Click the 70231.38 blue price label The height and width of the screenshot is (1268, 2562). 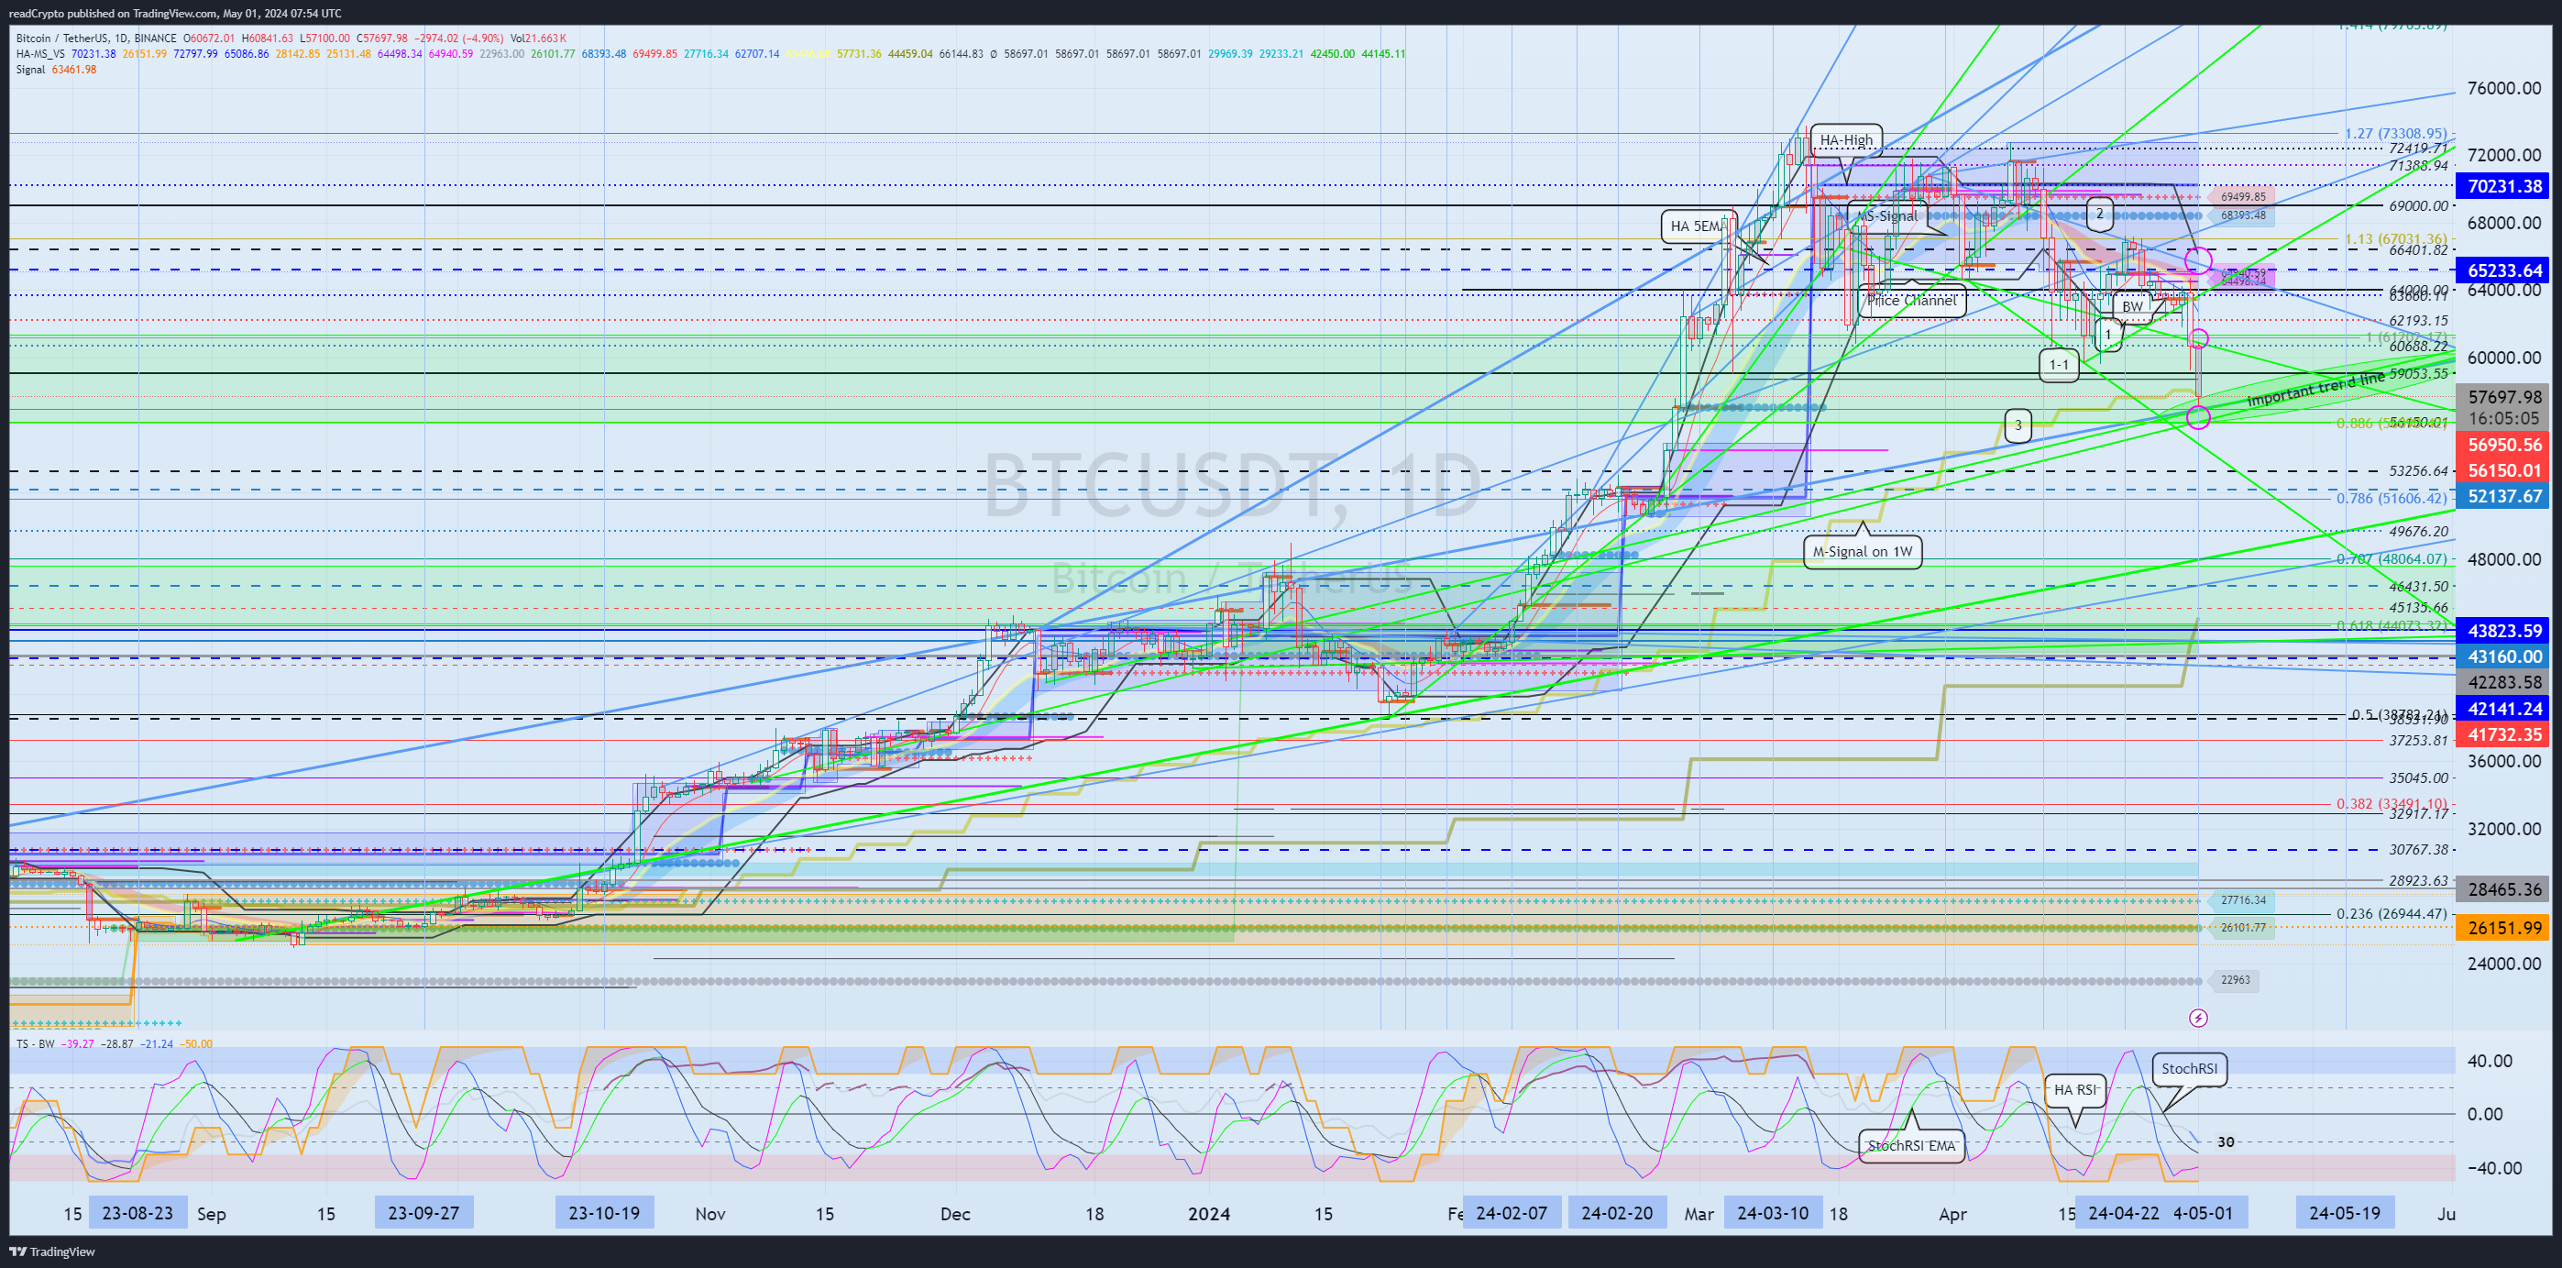pos(2504,186)
